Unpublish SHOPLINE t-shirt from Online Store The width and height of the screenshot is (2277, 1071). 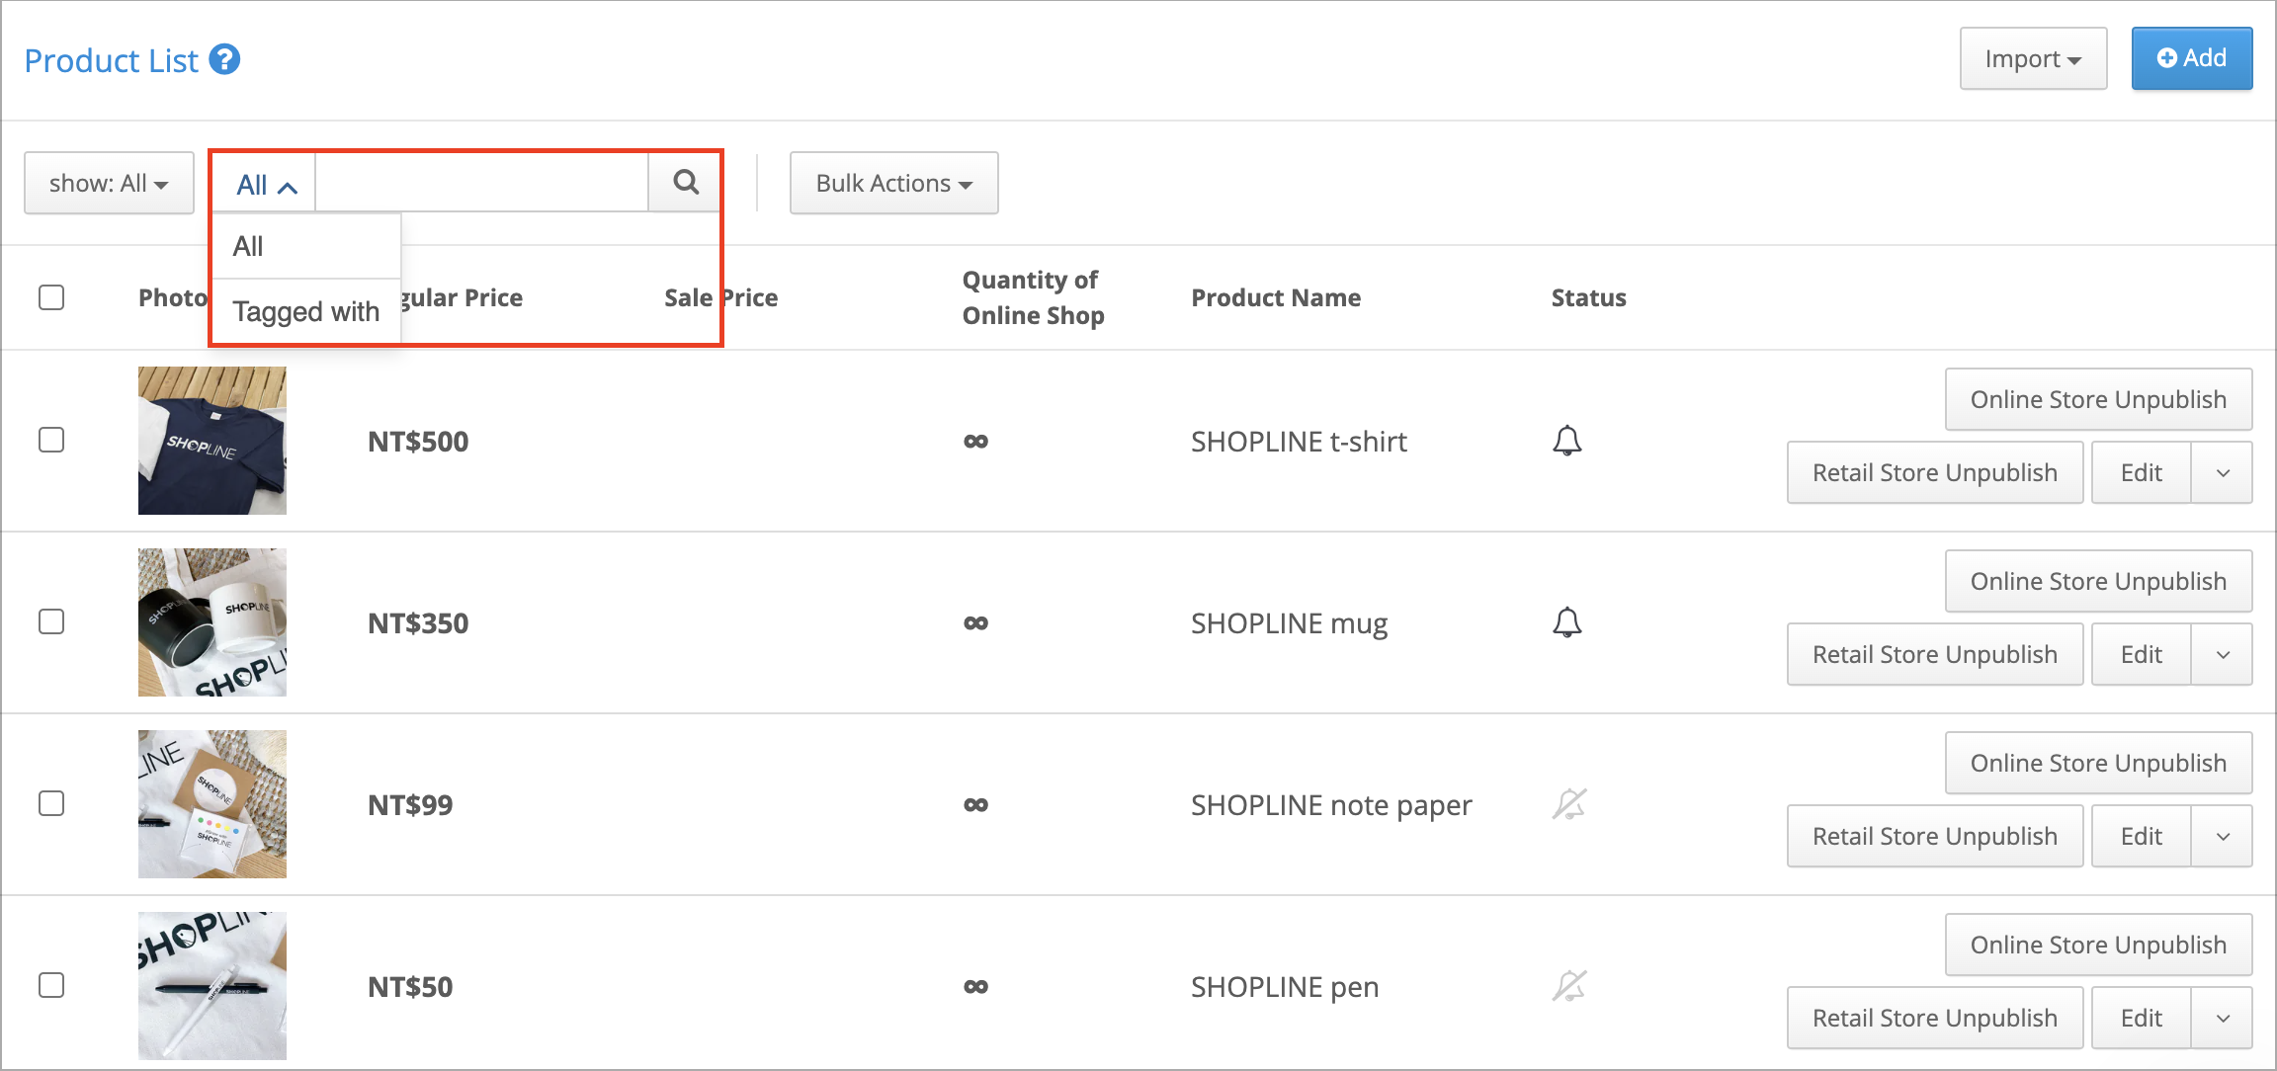tap(2098, 399)
